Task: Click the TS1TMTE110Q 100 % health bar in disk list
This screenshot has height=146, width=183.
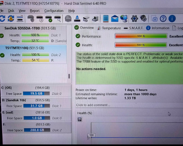Action: [36, 55]
